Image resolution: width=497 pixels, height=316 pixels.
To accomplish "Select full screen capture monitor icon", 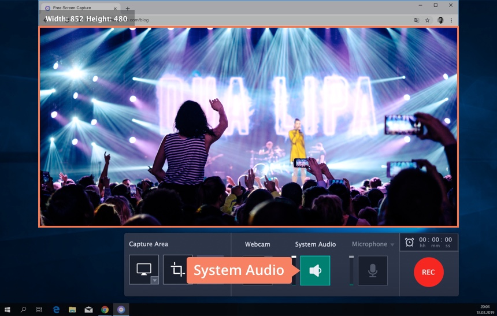I will (143, 269).
